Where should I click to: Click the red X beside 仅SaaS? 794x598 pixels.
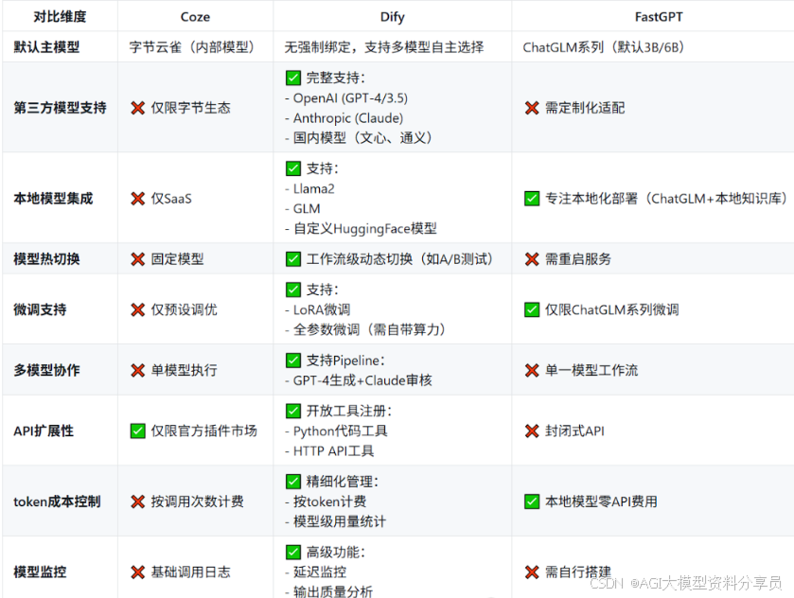(x=138, y=199)
